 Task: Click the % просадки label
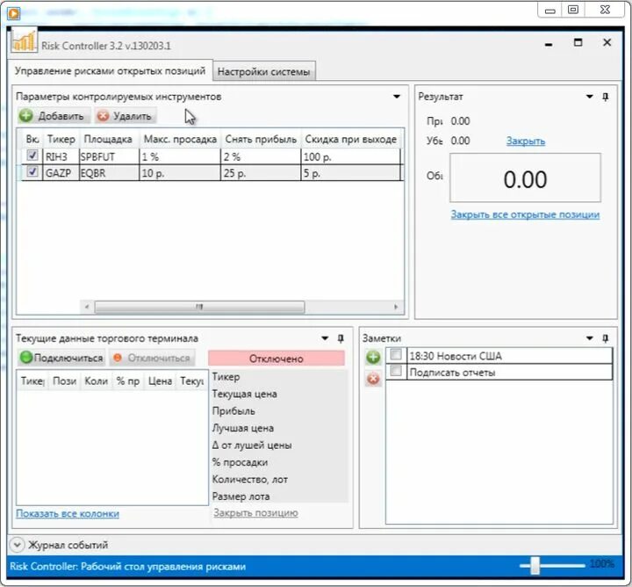[x=240, y=462]
